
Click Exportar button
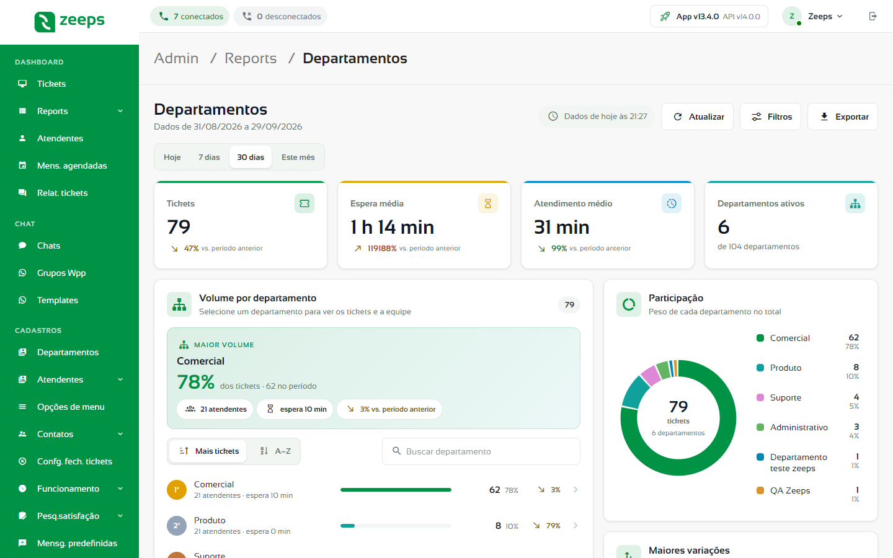coord(843,117)
